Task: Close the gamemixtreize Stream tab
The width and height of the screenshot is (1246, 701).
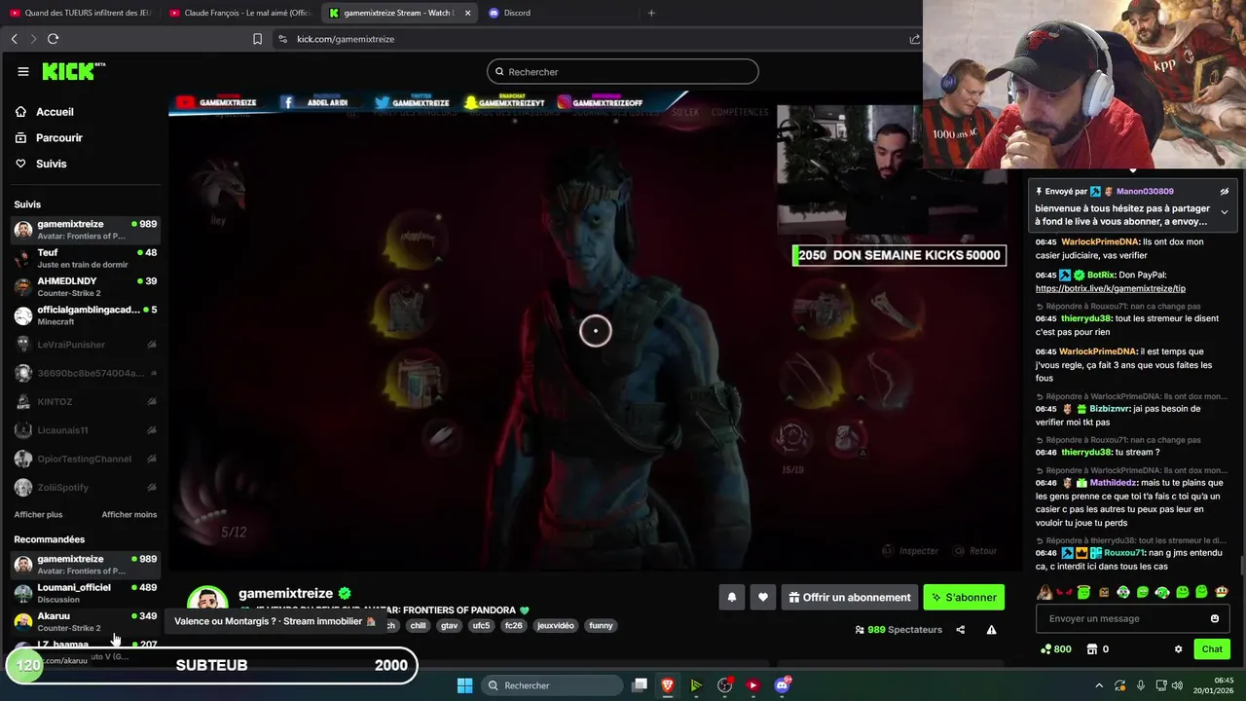Action: point(467,13)
